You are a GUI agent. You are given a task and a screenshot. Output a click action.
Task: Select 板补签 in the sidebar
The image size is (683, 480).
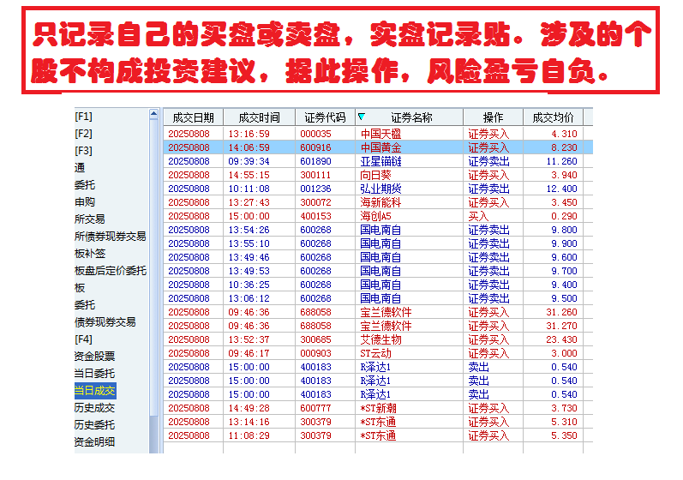click(90, 254)
